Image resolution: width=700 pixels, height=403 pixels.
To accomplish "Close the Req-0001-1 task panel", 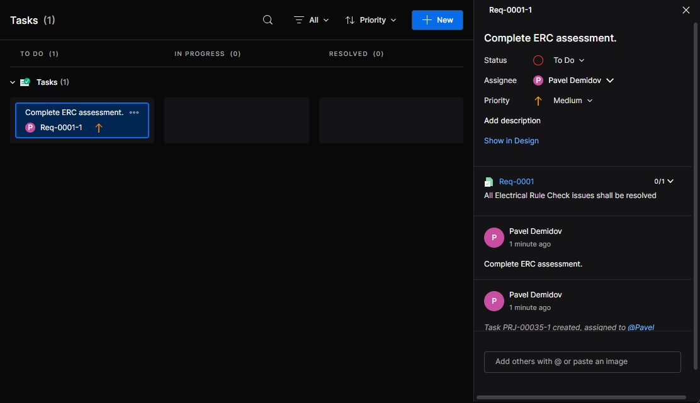I will click(x=686, y=10).
